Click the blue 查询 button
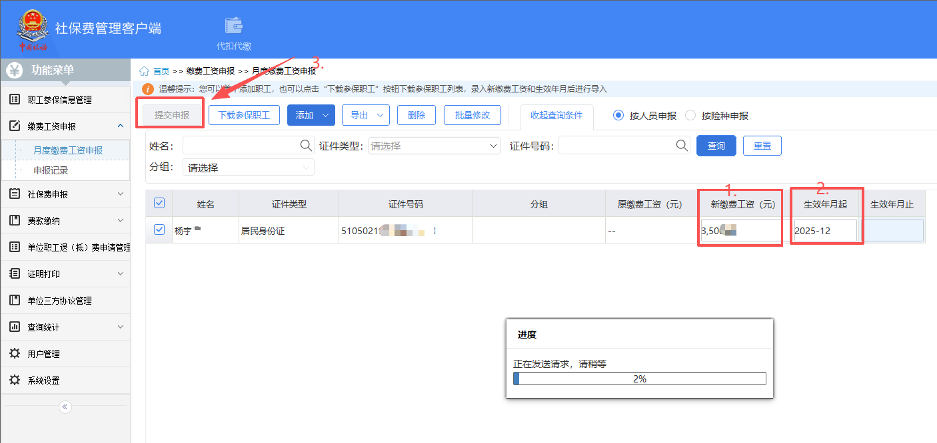This screenshot has width=937, height=443. click(716, 146)
